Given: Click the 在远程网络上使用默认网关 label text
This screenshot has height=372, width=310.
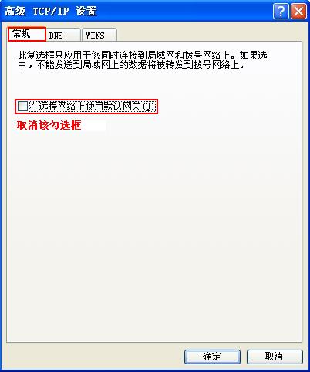Looking at the screenshot, I should (x=85, y=107).
